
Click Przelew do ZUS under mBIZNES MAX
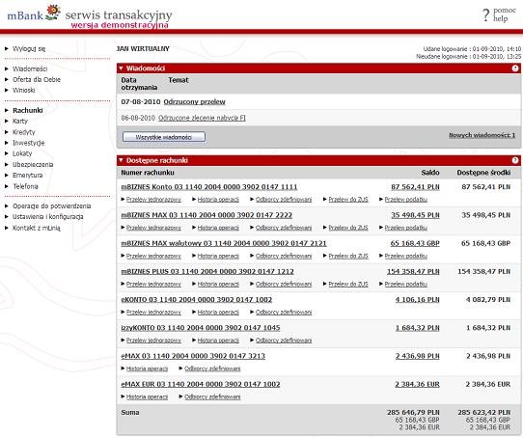click(x=348, y=228)
